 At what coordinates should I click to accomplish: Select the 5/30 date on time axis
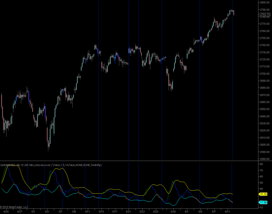(x=173, y=212)
